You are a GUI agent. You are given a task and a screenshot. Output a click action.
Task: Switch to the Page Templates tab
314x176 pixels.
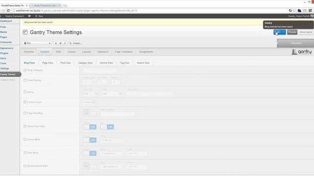point(124,52)
